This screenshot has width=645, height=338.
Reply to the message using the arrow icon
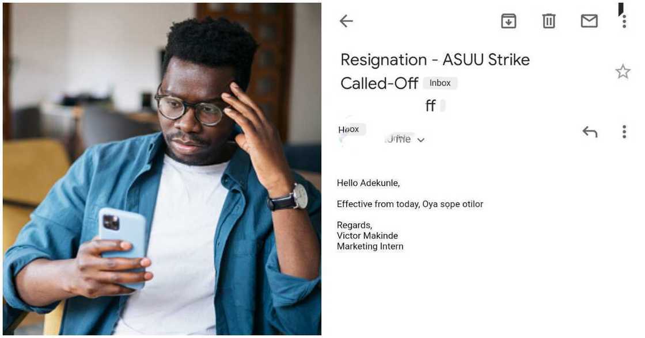coord(590,132)
